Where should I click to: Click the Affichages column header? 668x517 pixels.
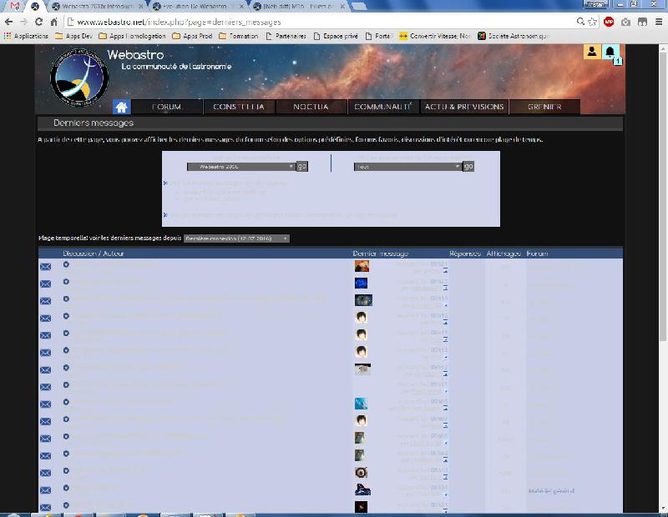504,253
